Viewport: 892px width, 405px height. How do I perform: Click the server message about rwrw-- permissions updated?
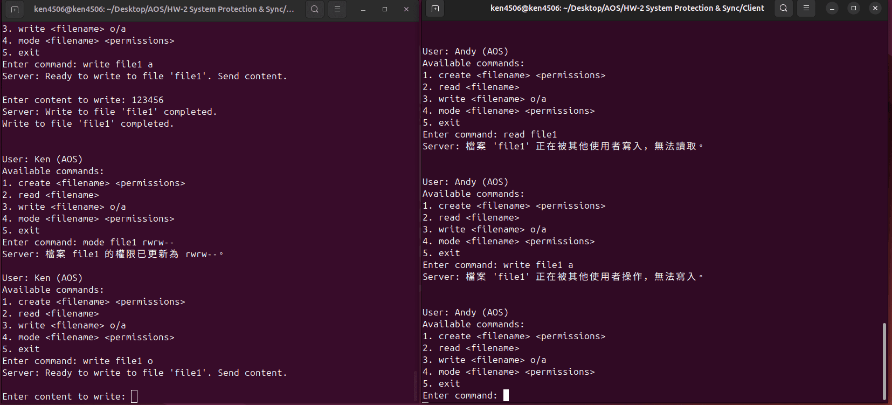[x=113, y=255]
